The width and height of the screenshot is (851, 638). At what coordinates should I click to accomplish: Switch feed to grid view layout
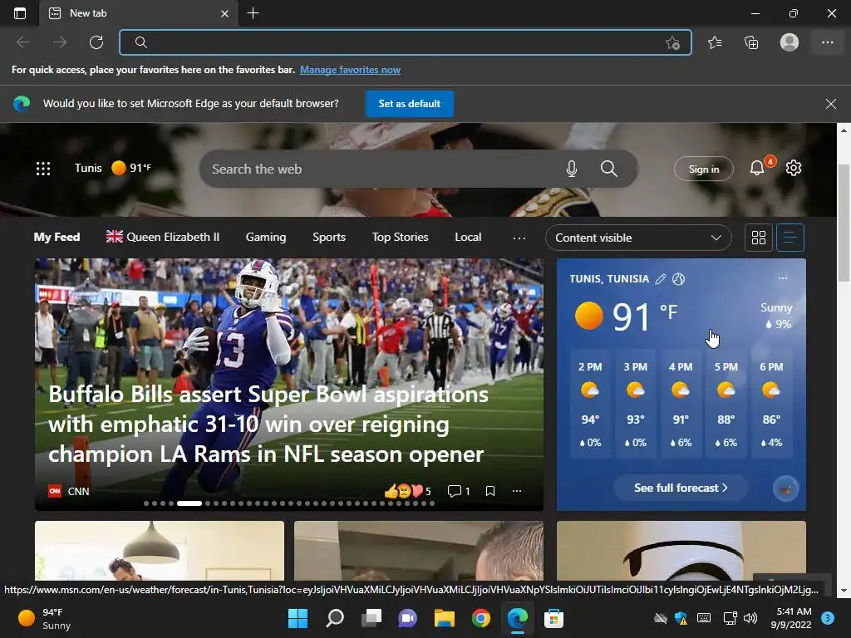758,238
